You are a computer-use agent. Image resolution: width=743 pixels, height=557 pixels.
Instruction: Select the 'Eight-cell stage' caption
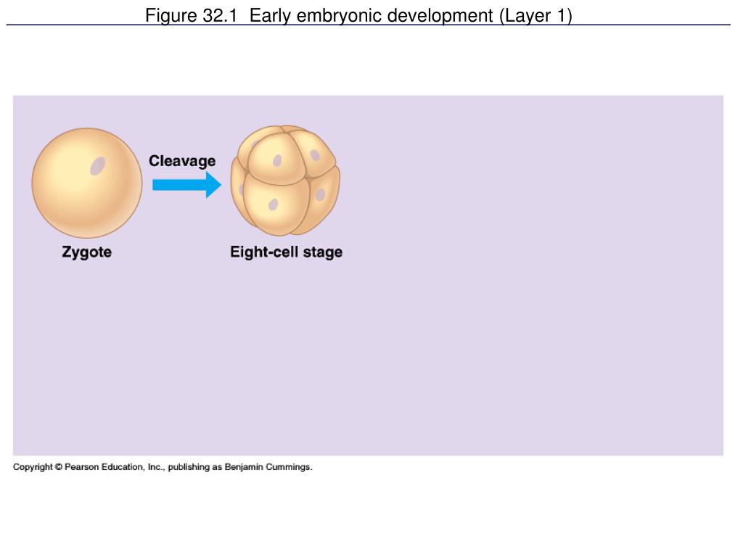coord(286,252)
